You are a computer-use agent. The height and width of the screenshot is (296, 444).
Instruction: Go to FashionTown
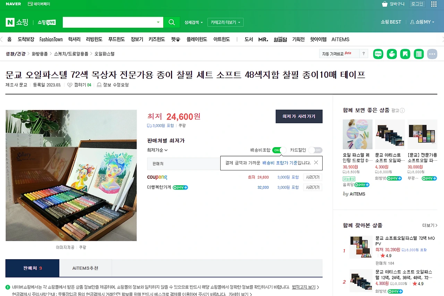(x=51, y=39)
